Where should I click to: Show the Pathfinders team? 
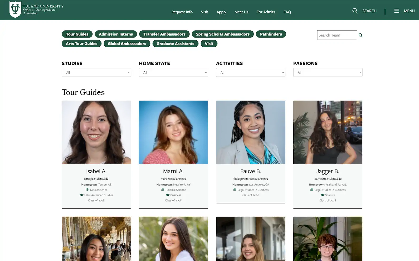point(271,34)
